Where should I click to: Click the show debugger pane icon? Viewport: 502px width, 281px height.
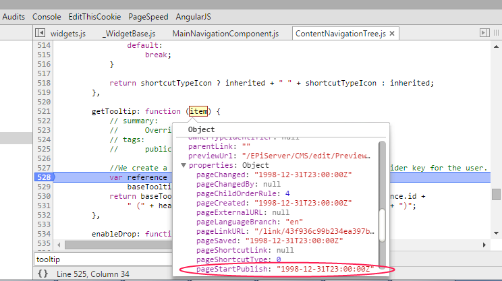(x=484, y=32)
